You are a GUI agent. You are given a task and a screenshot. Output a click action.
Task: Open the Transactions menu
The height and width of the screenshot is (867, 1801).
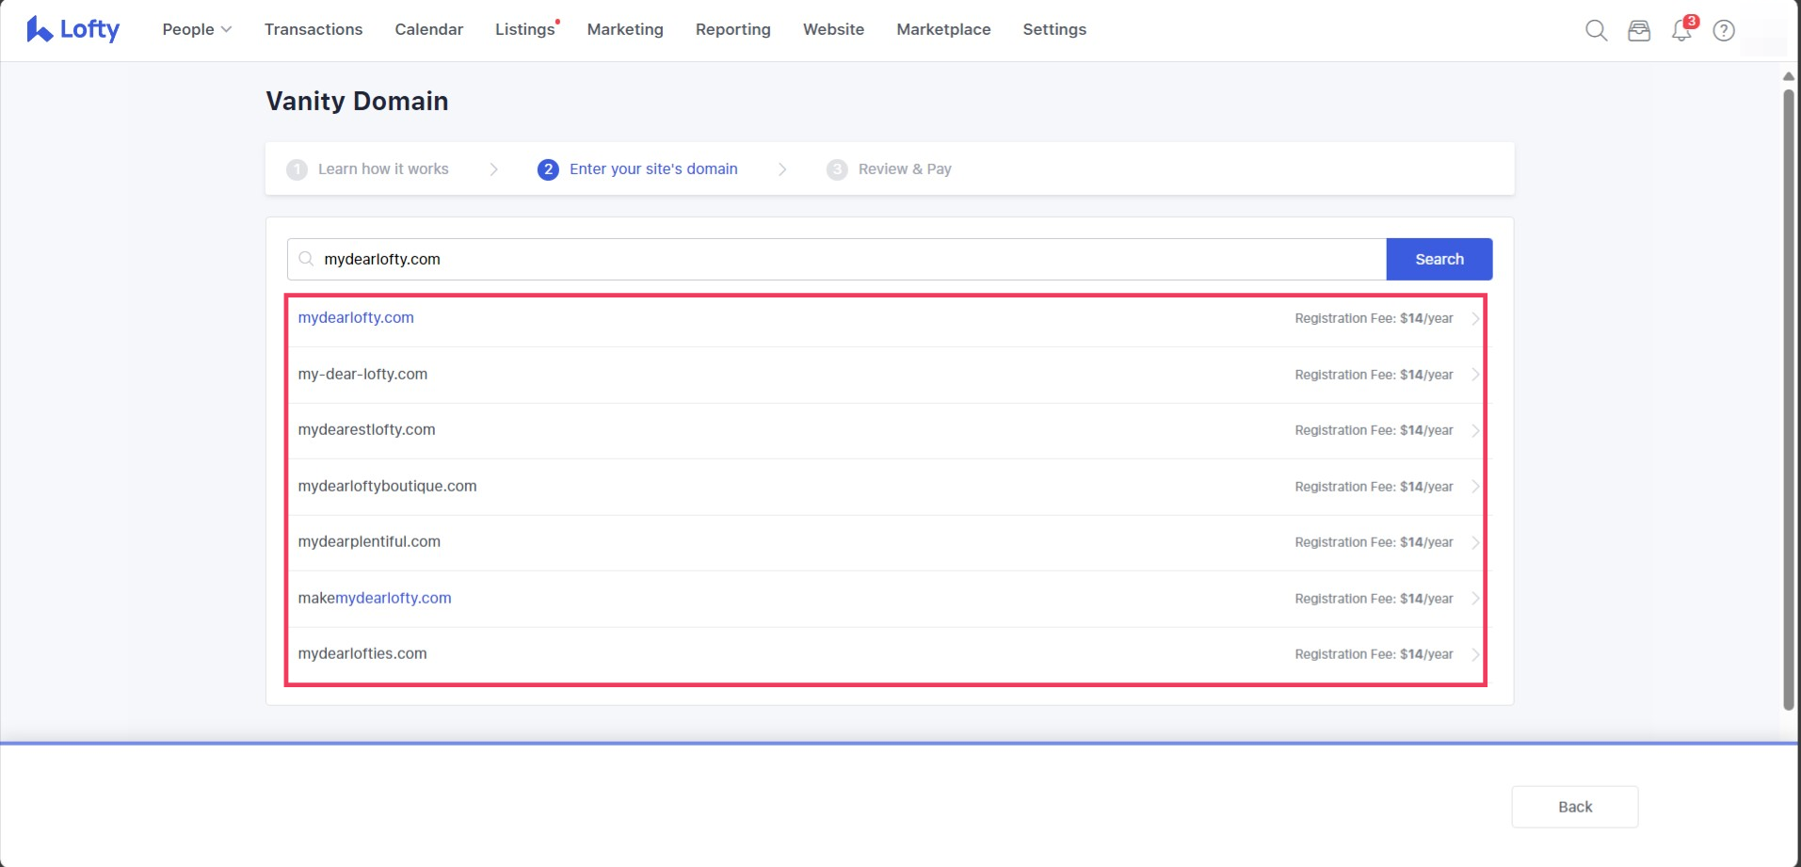tap(314, 29)
